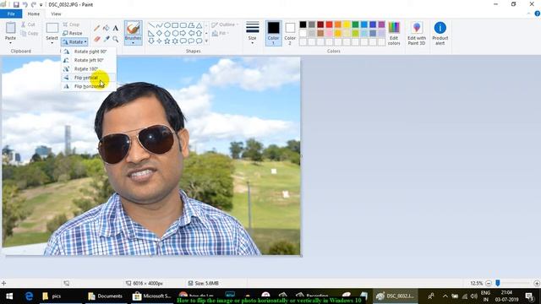Switch to the View ribbon tab
Image resolution: width=541 pixels, height=304 pixels.
[x=56, y=14]
